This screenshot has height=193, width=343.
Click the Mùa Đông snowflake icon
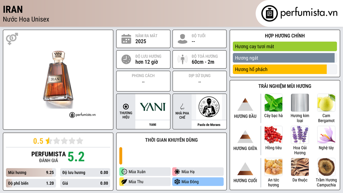point(177,182)
